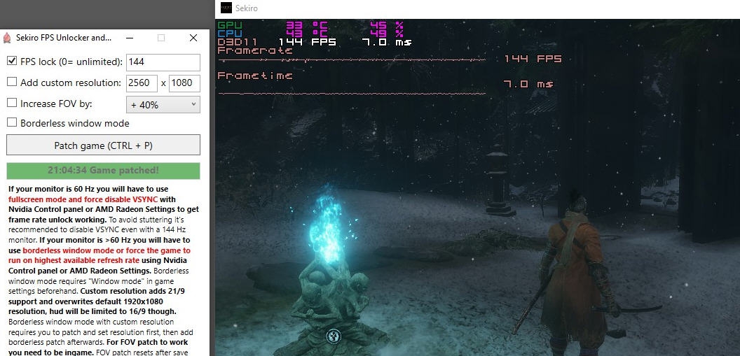
Task: Click the overlay 'Framerate' graph label
Action: (255, 50)
